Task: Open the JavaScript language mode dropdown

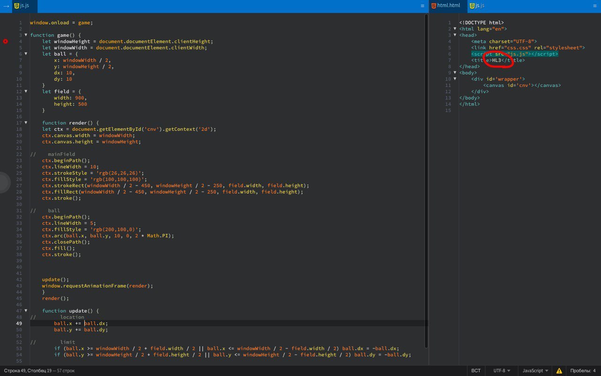Action: (535, 371)
